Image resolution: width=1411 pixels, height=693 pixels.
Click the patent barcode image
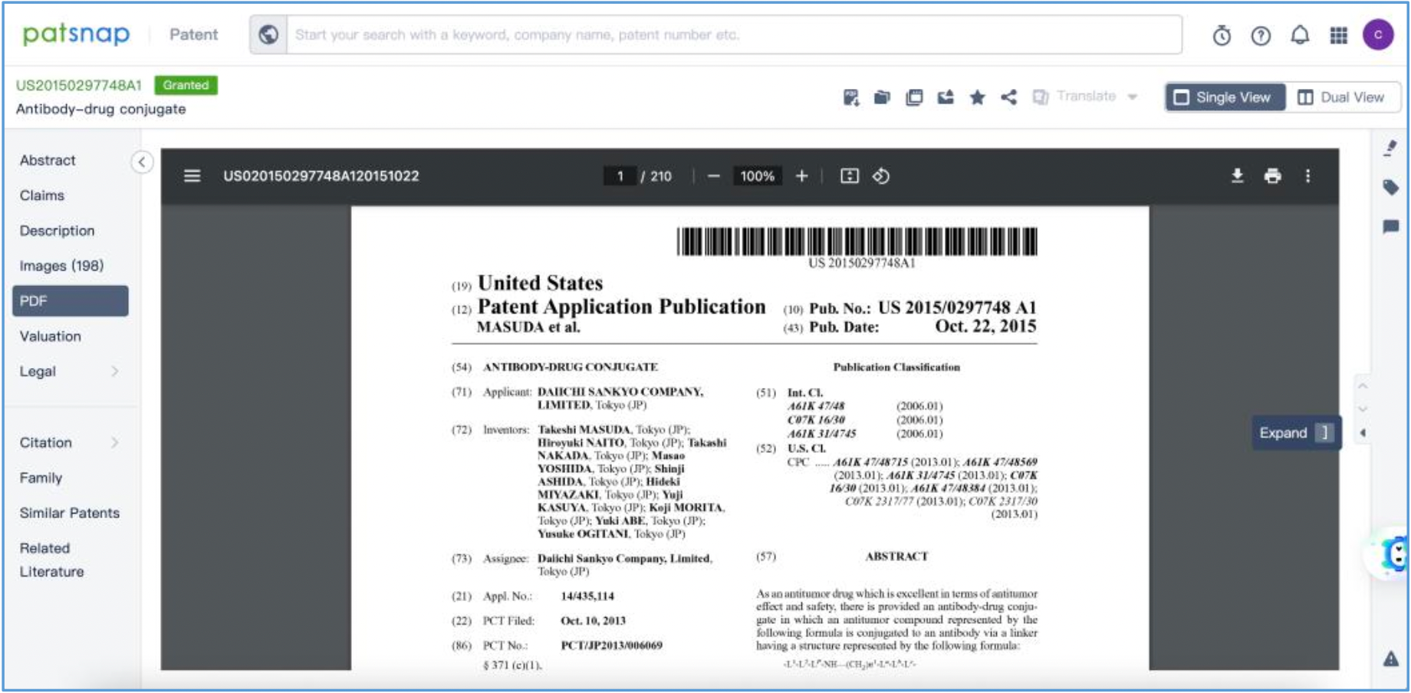coord(857,241)
